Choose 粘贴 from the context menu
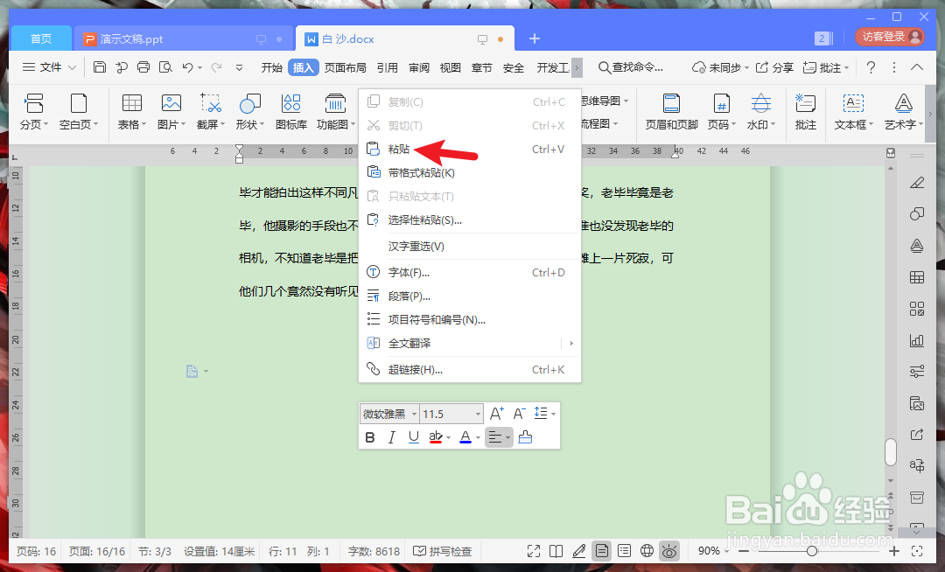945x572 pixels. pyautogui.click(x=470, y=149)
